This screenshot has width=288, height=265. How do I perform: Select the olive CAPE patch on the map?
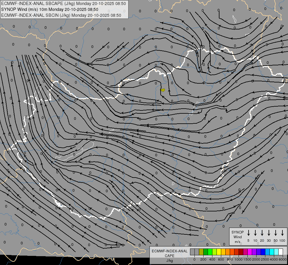[x=163, y=90]
